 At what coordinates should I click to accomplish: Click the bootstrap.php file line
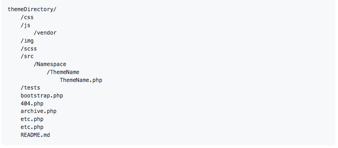point(42,96)
